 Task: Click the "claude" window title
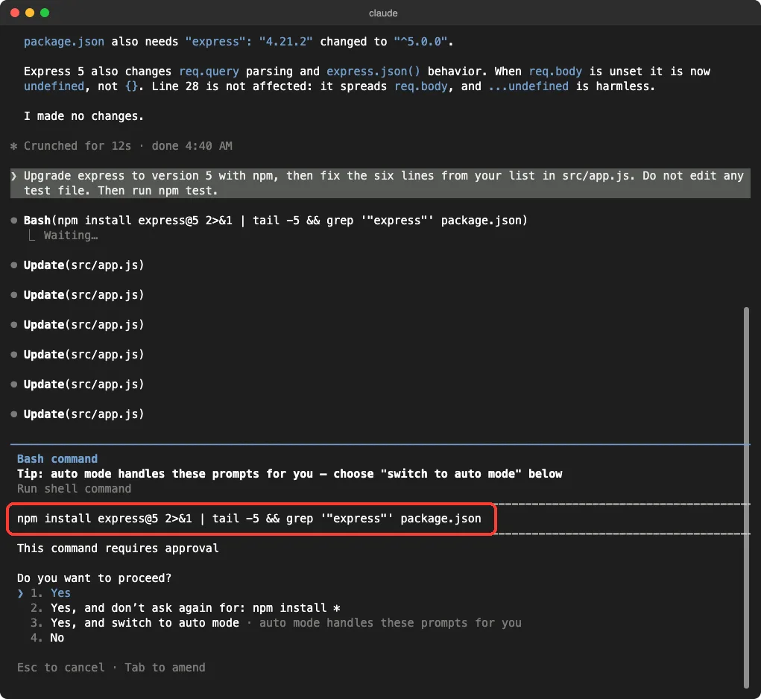tap(383, 13)
